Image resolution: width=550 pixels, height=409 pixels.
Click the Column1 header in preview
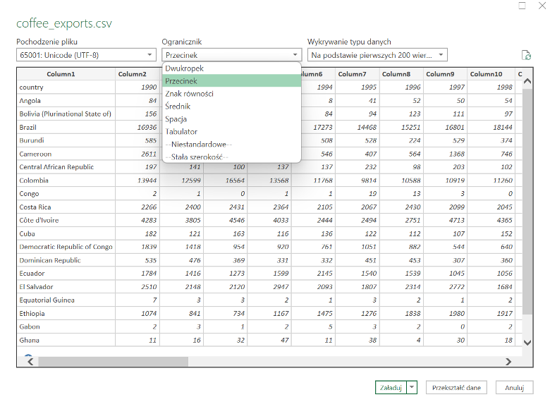[61, 74]
